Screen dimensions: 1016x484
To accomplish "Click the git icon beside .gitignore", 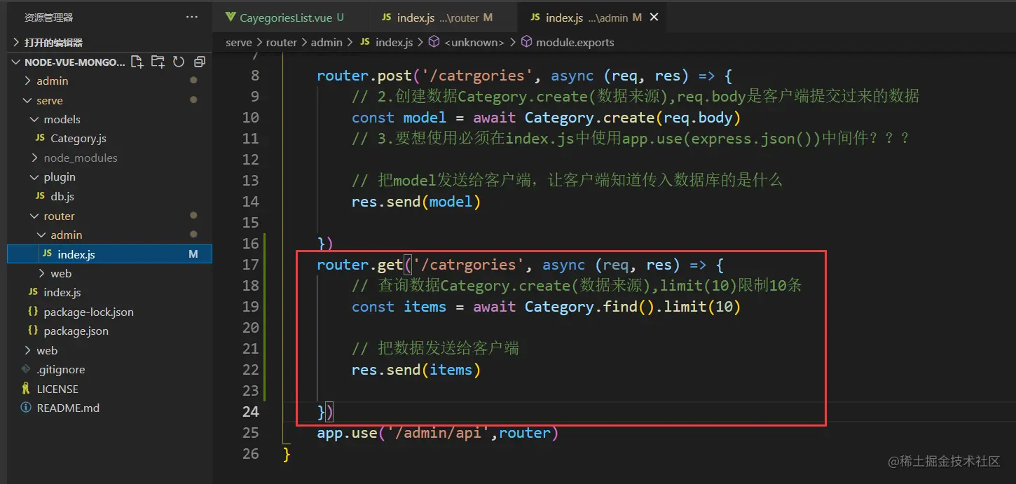I will [26, 369].
